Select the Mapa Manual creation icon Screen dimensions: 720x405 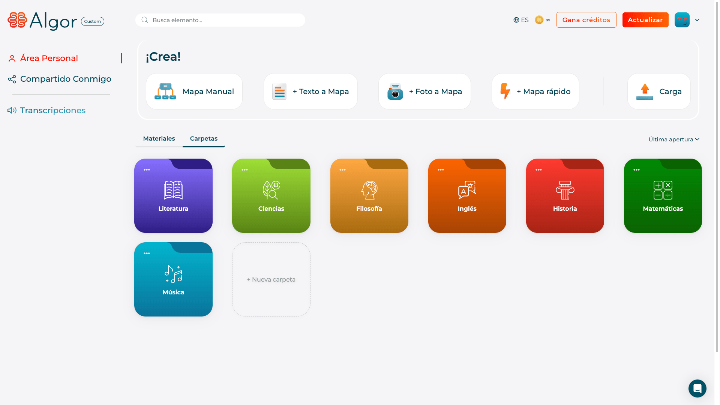coord(166,91)
